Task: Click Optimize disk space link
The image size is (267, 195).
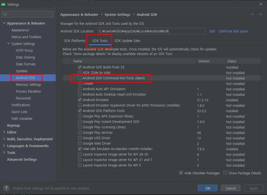Action: 233,31
